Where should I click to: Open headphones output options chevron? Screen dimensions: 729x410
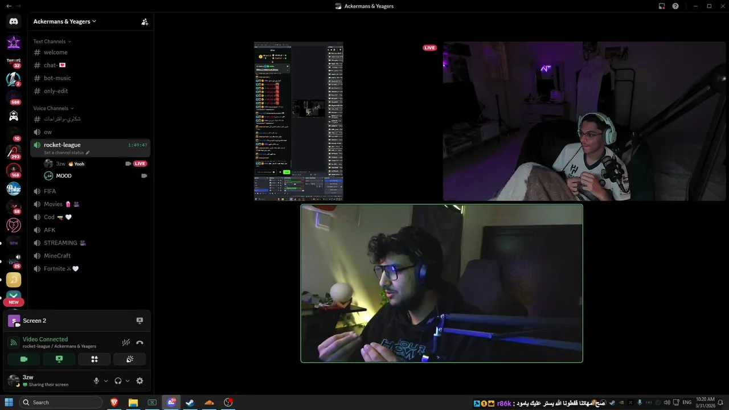[128, 380]
